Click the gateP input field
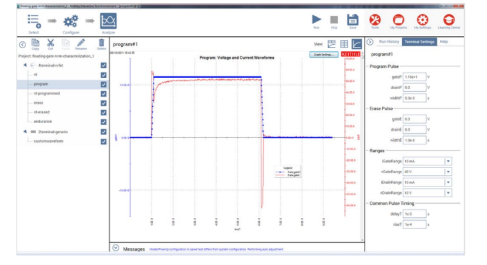Image resolution: width=487 pixels, height=265 pixels. [x=414, y=77]
